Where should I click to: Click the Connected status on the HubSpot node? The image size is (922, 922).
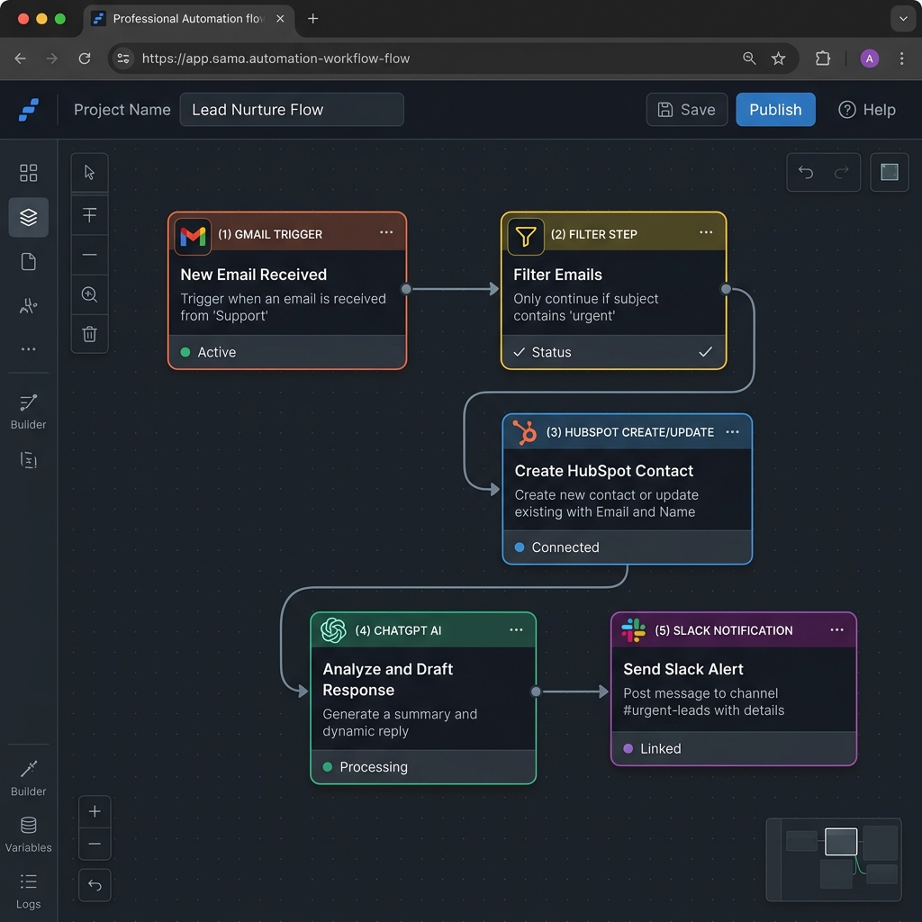[556, 547]
